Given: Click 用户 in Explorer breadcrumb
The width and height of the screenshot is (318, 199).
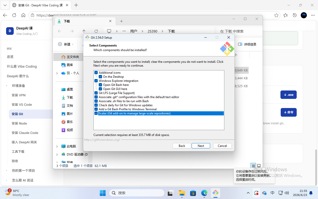Looking at the screenshot, I should [133, 31].
